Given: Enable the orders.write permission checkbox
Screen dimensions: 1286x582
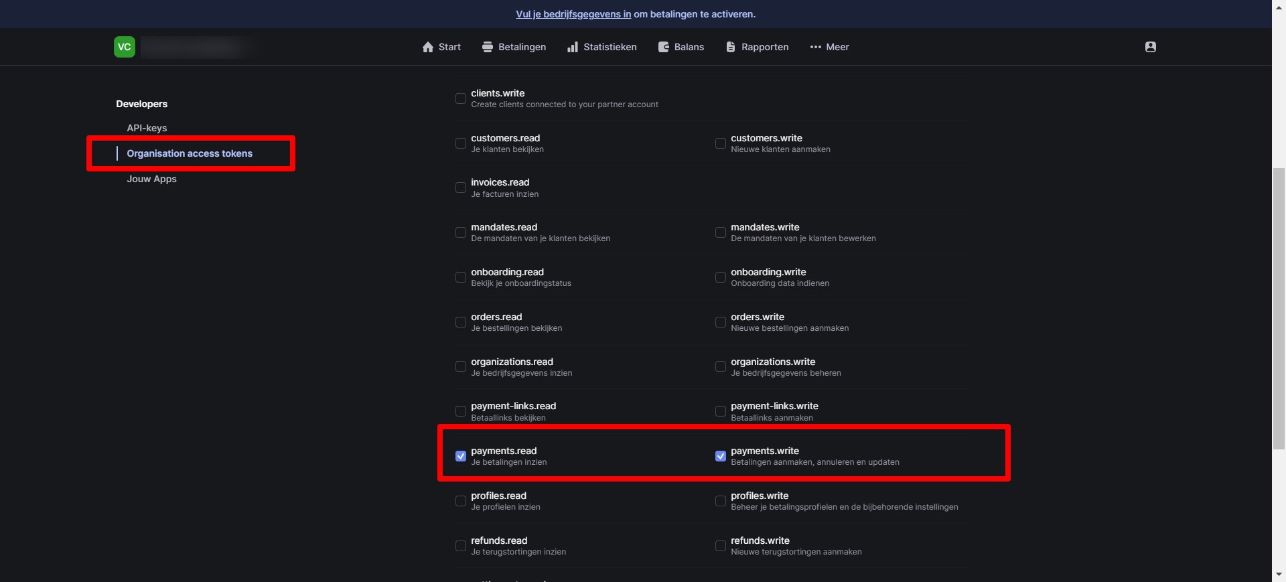Looking at the screenshot, I should pyautogui.click(x=721, y=322).
